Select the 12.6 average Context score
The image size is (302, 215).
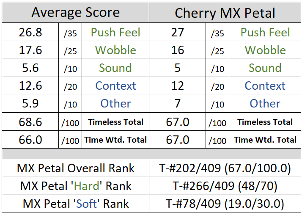click(x=30, y=85)
